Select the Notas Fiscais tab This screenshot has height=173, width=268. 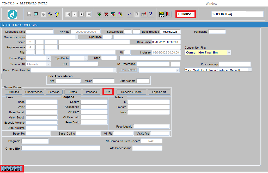(11, 169)
